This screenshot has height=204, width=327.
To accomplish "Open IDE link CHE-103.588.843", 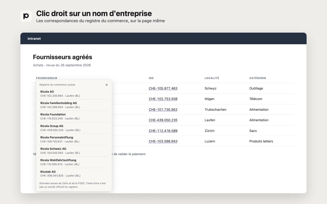I will pyautogui.click(x=163, y=141).
